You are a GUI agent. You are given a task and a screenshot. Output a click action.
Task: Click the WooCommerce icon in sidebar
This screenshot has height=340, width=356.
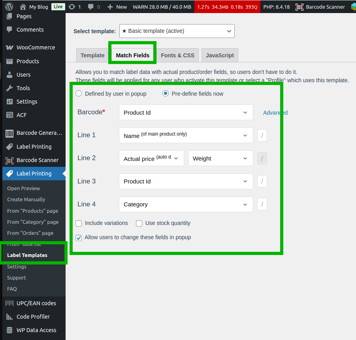(9, 47)
